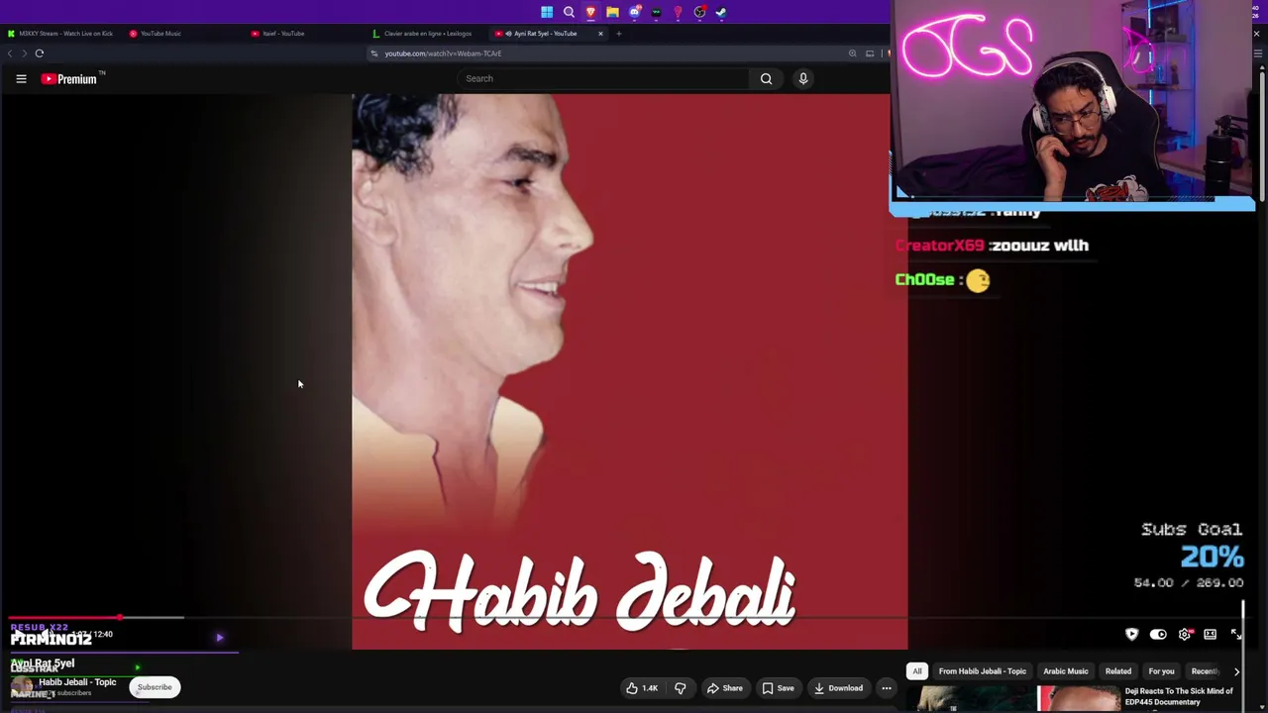Toggle the autoplay switch
This screenshot has width=1268, height=713.
click(x=1158, y=634)
